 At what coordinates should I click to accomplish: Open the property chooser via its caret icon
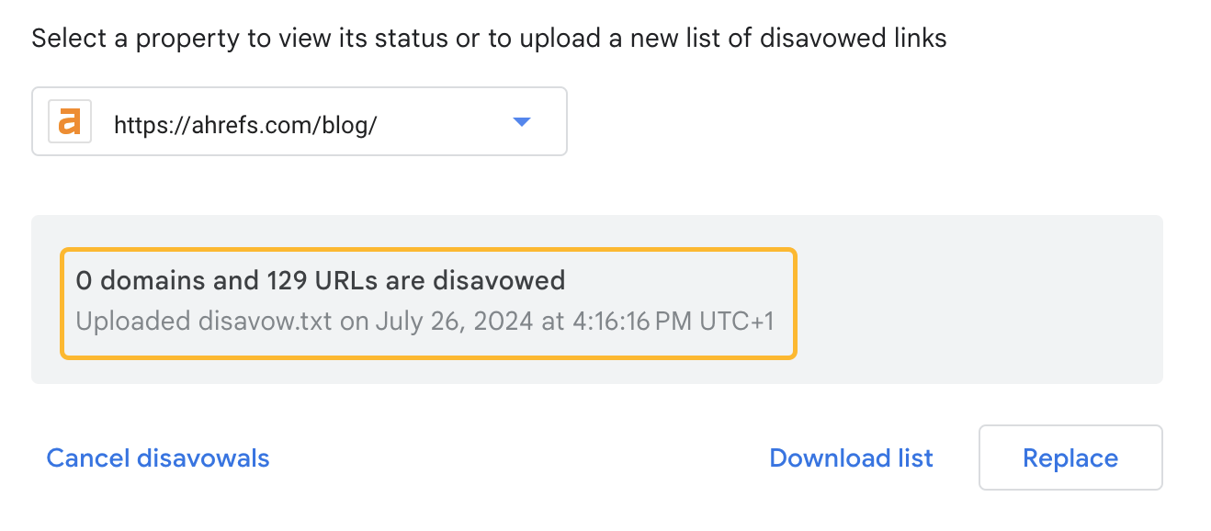coord(521,120)
